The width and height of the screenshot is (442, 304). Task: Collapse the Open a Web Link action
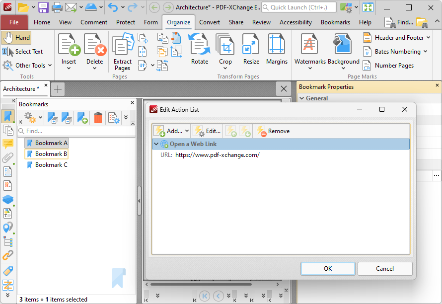(156, 144)
